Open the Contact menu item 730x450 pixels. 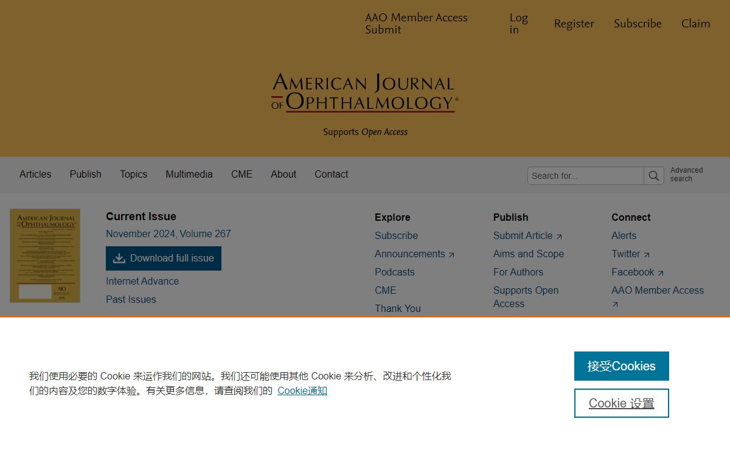332,174
